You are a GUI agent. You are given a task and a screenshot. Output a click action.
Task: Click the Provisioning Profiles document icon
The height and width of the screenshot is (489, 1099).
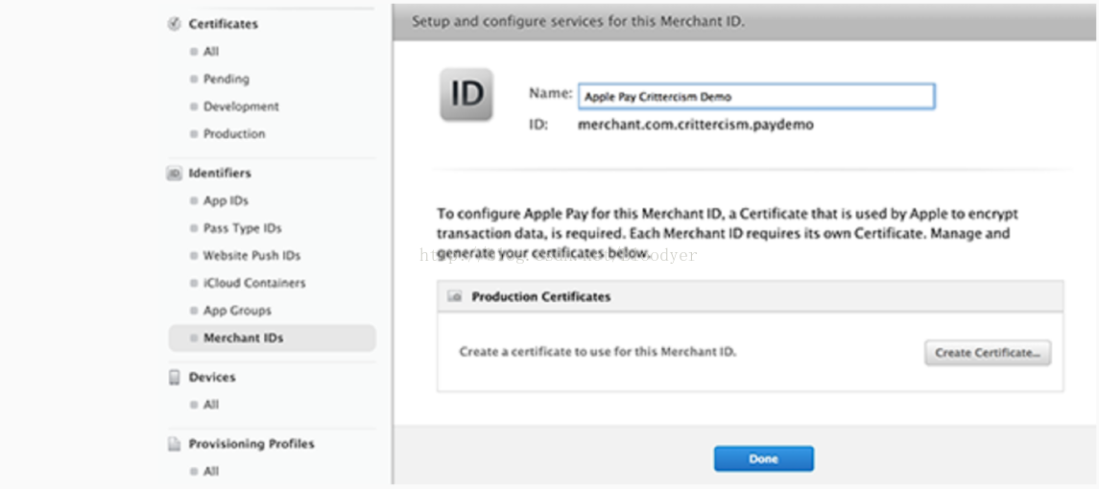point(174,444)
